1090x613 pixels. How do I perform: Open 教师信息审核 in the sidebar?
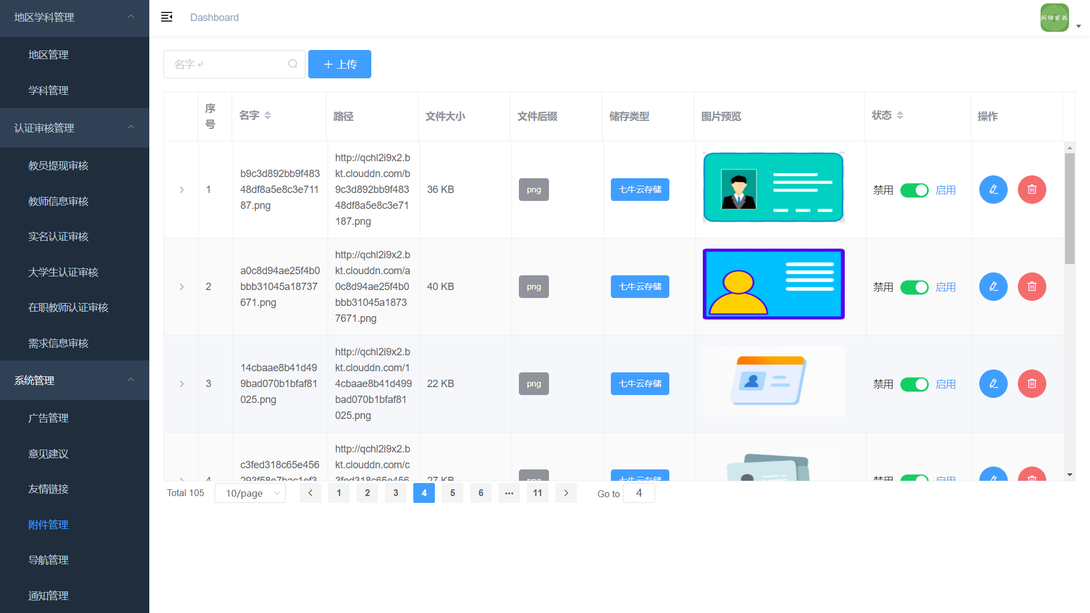58,201
